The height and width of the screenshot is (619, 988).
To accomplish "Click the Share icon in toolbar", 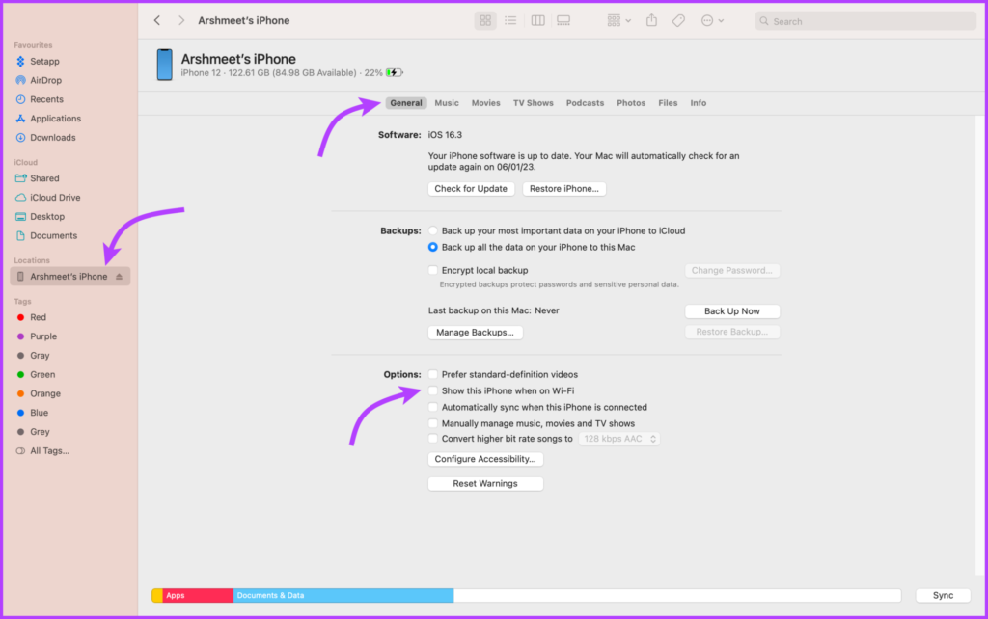I will (x=651, y=21).
